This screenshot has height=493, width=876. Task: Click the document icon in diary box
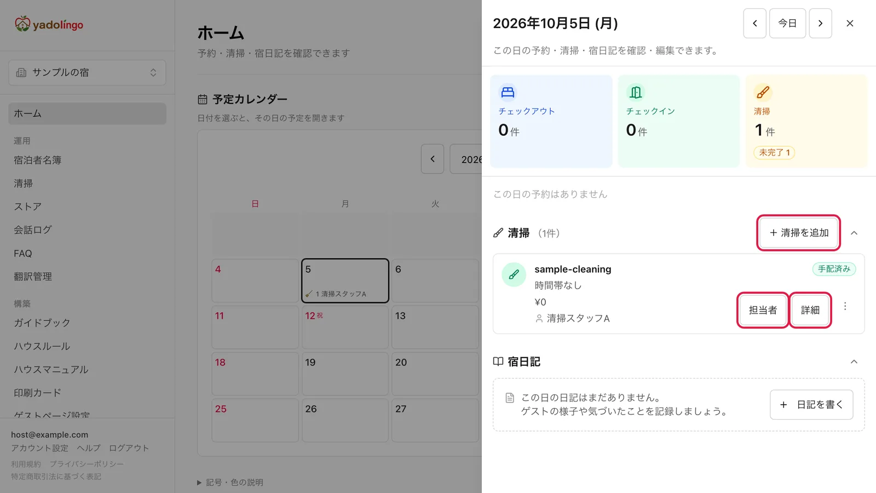click(510, 398)
